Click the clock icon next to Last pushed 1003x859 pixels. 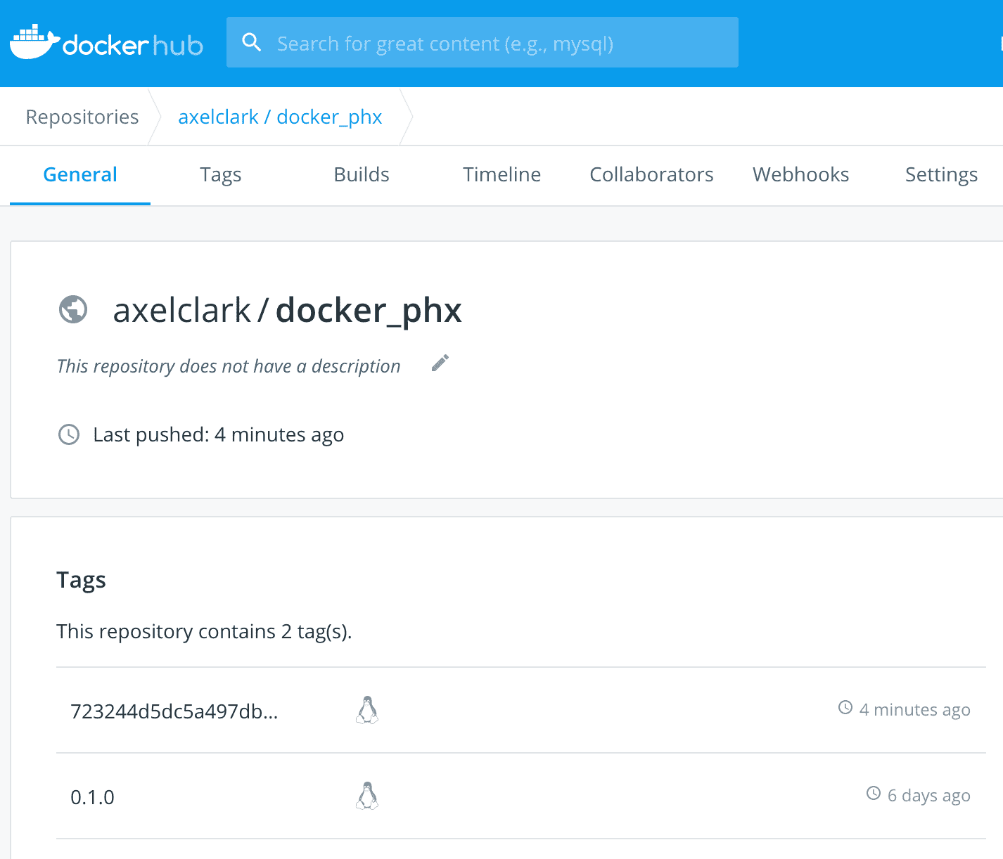pyautogui.click(x=69, y=434)
